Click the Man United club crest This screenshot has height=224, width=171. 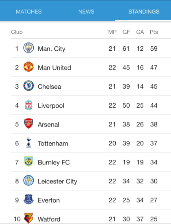(28, 67)
